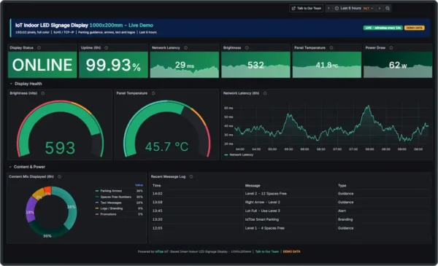This screenshot has height=266, width=438.
Task: Open info icon next to Power Draw
Action: coord(391,47)
